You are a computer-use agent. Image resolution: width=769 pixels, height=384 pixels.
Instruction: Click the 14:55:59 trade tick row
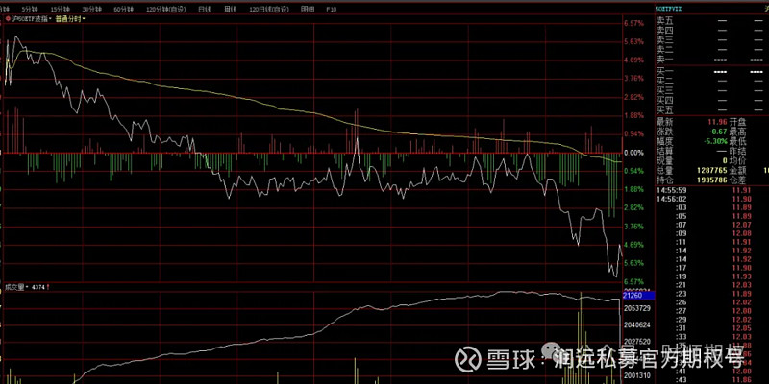(669, 190)
